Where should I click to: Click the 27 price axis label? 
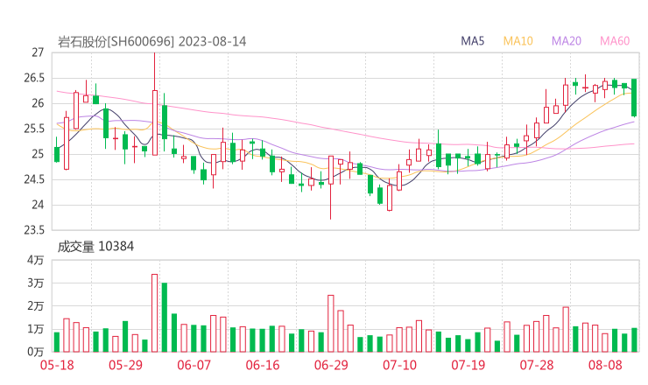coord(38,52)
